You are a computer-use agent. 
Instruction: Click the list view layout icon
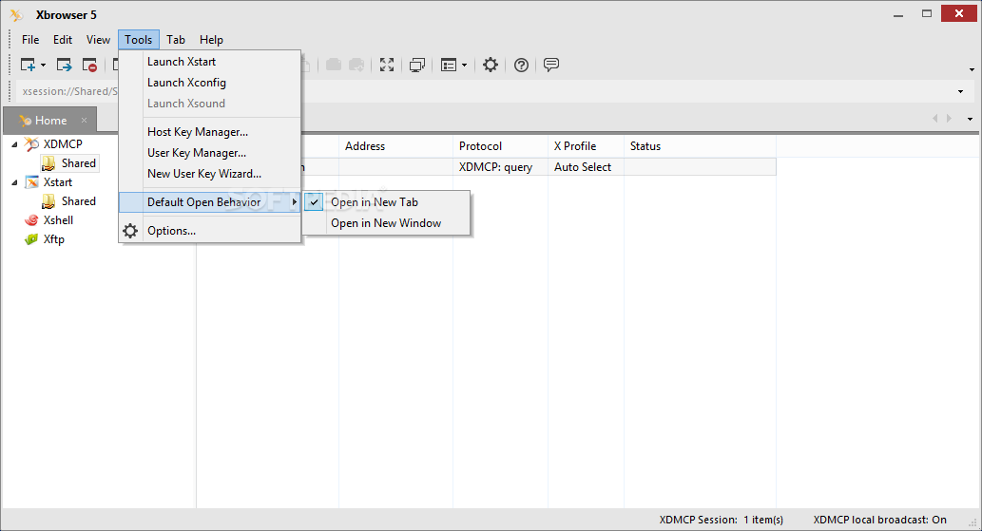click(x=449, y=65)
